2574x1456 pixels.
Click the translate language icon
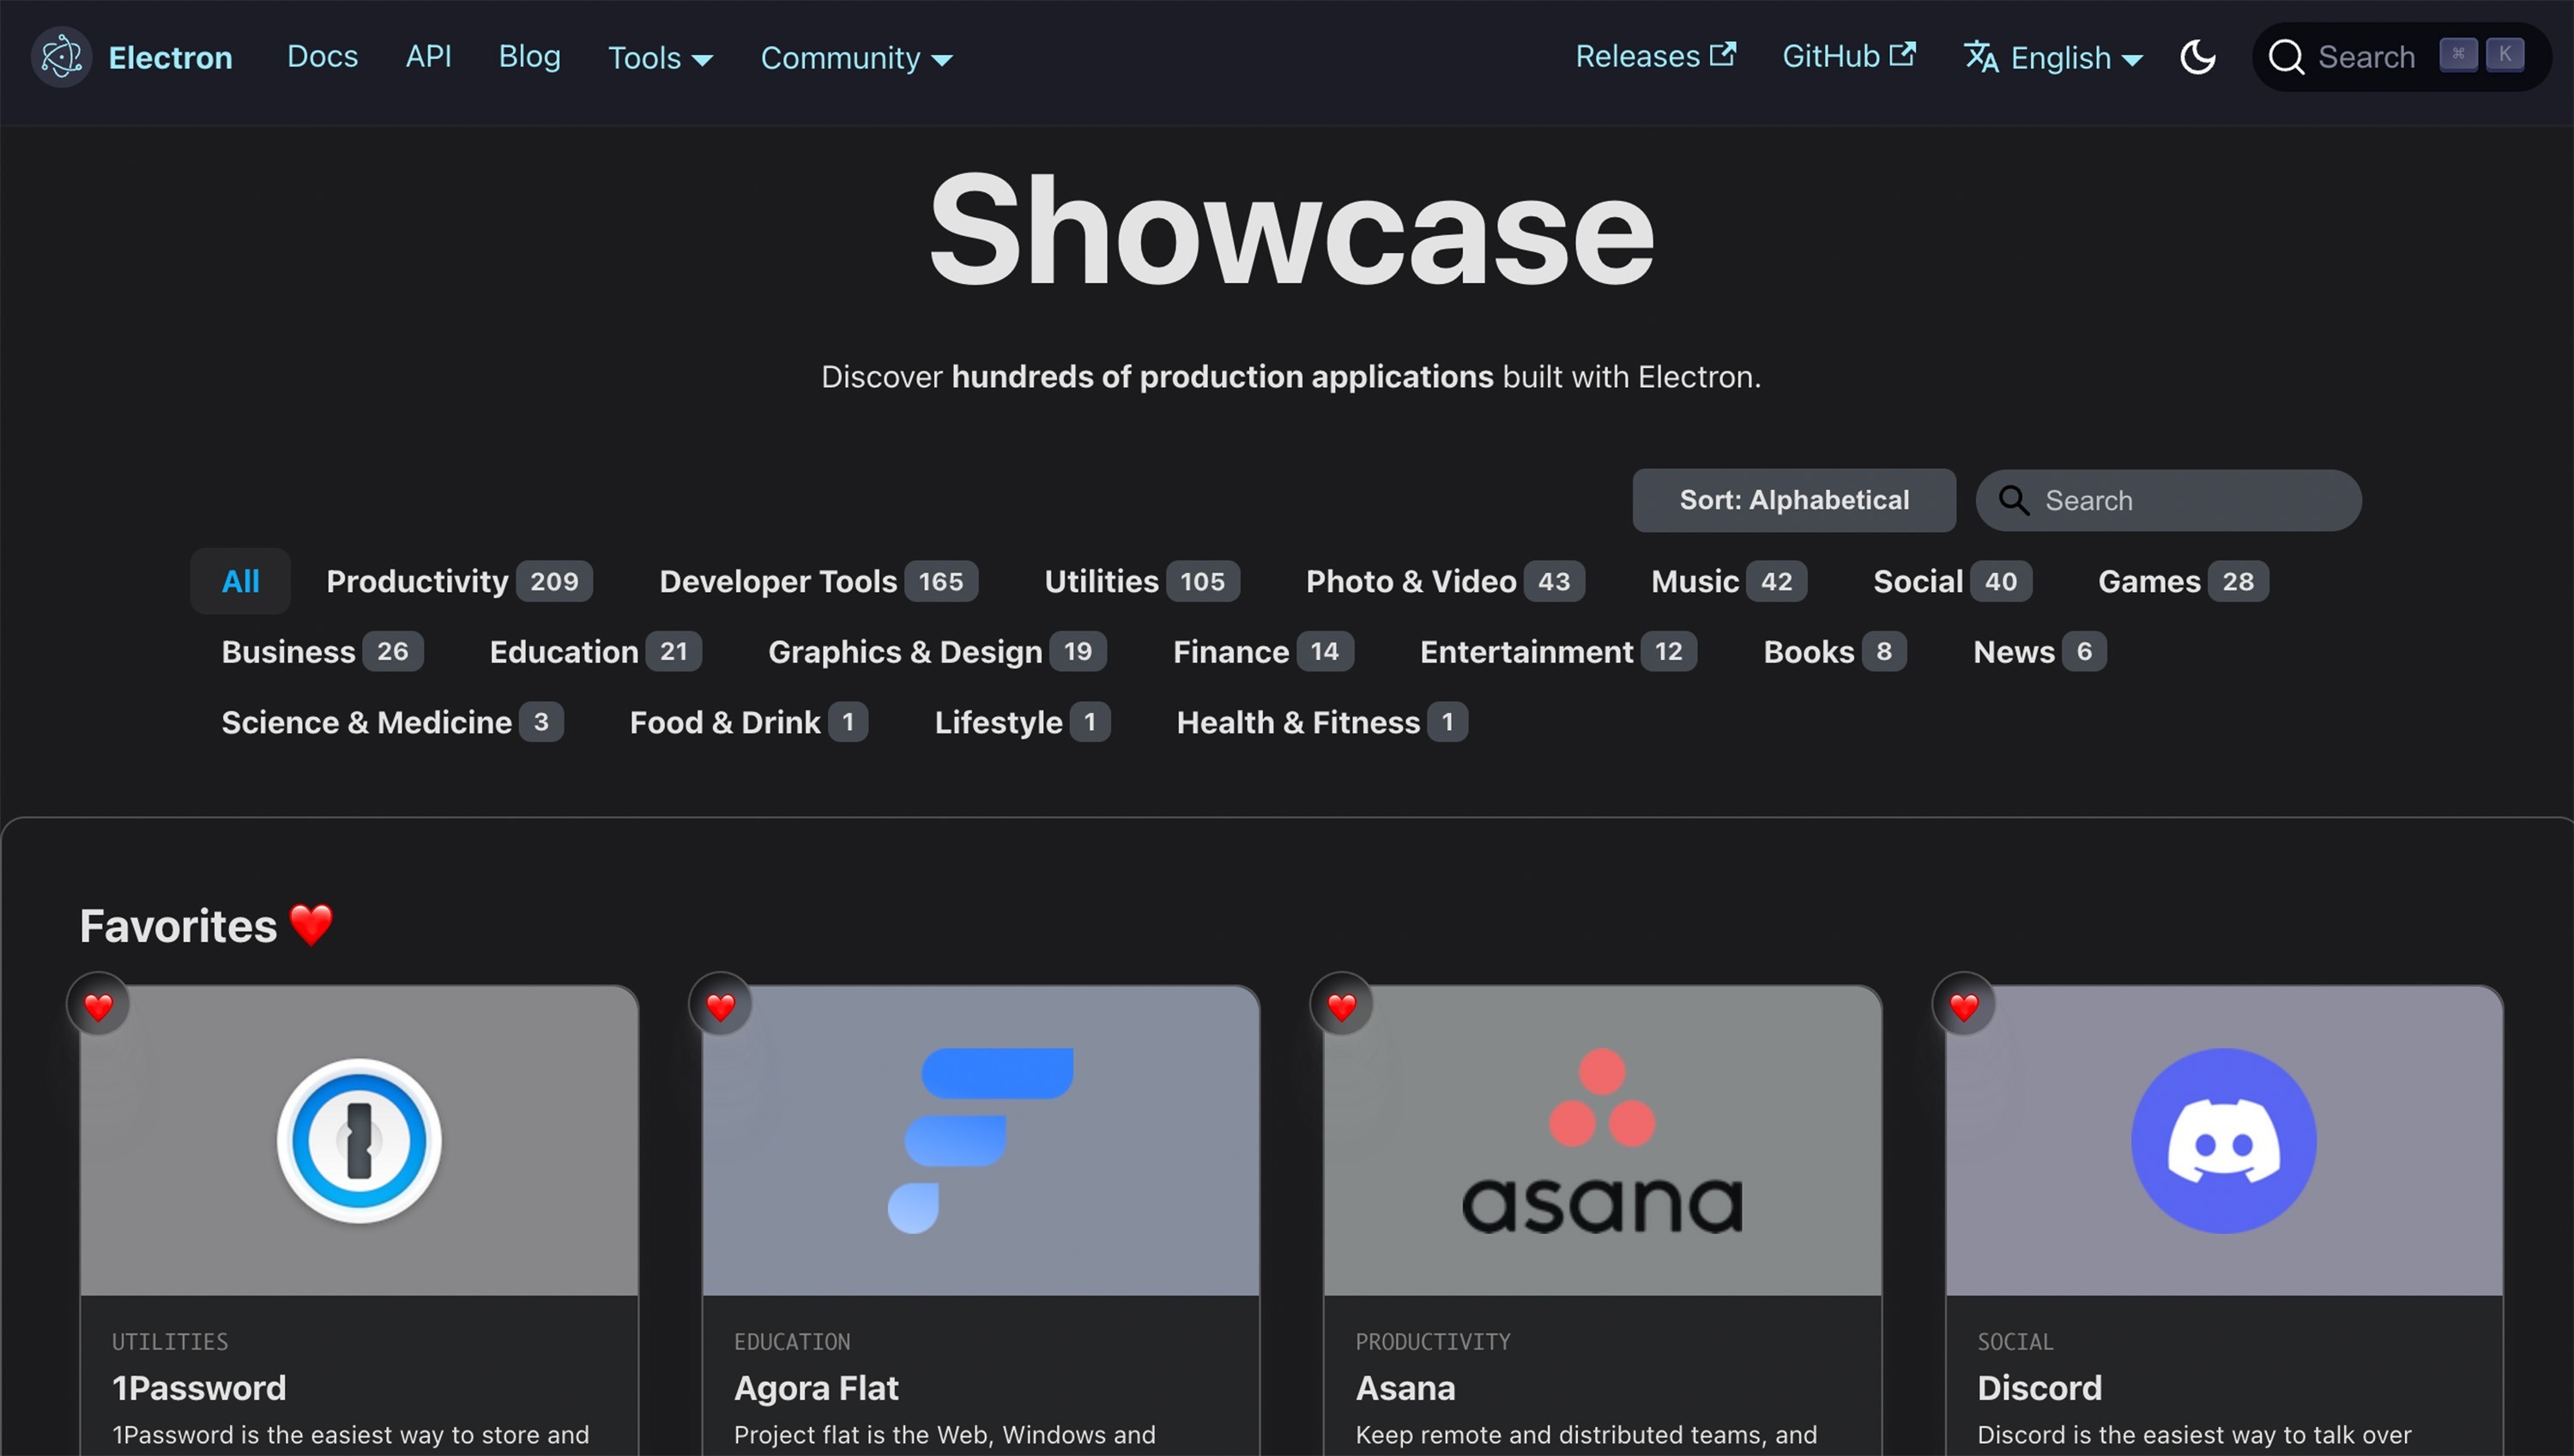click(x=1981, y=57)
